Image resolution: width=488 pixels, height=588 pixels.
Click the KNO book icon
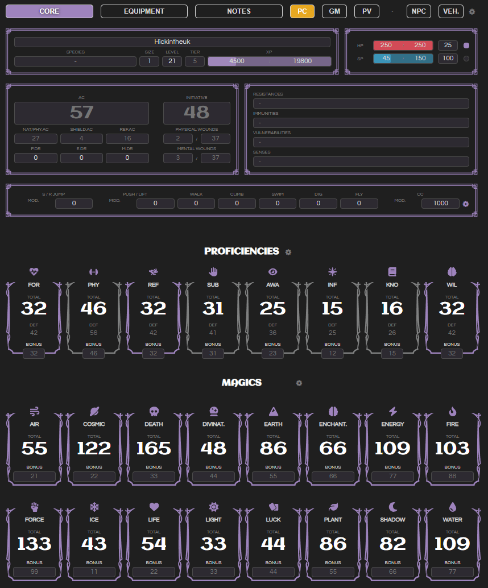point(392,272)
